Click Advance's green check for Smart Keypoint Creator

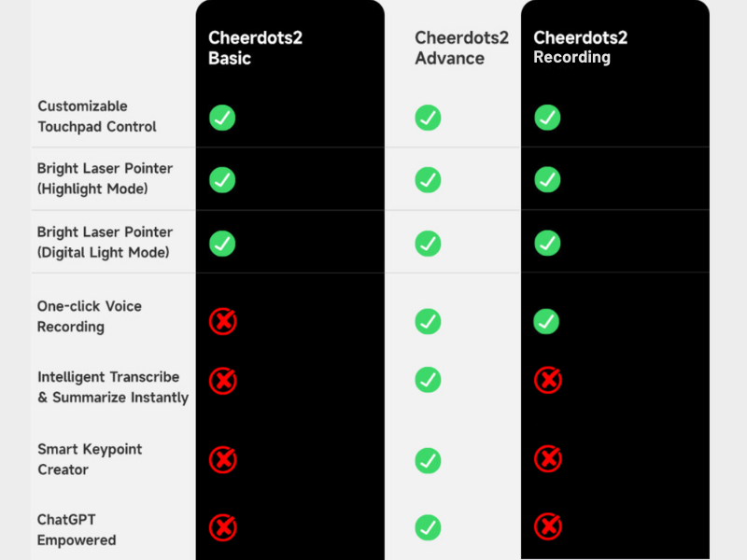point(428,460)
